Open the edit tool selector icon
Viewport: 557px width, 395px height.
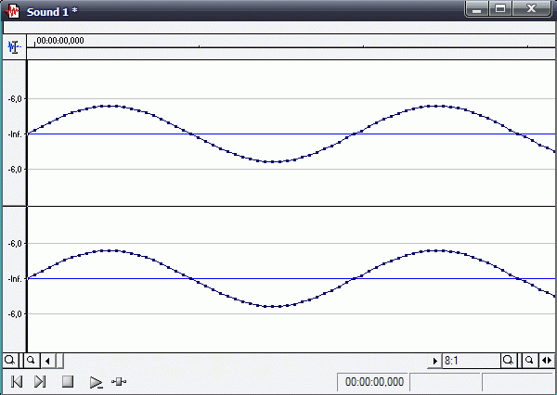pos(13,46)
